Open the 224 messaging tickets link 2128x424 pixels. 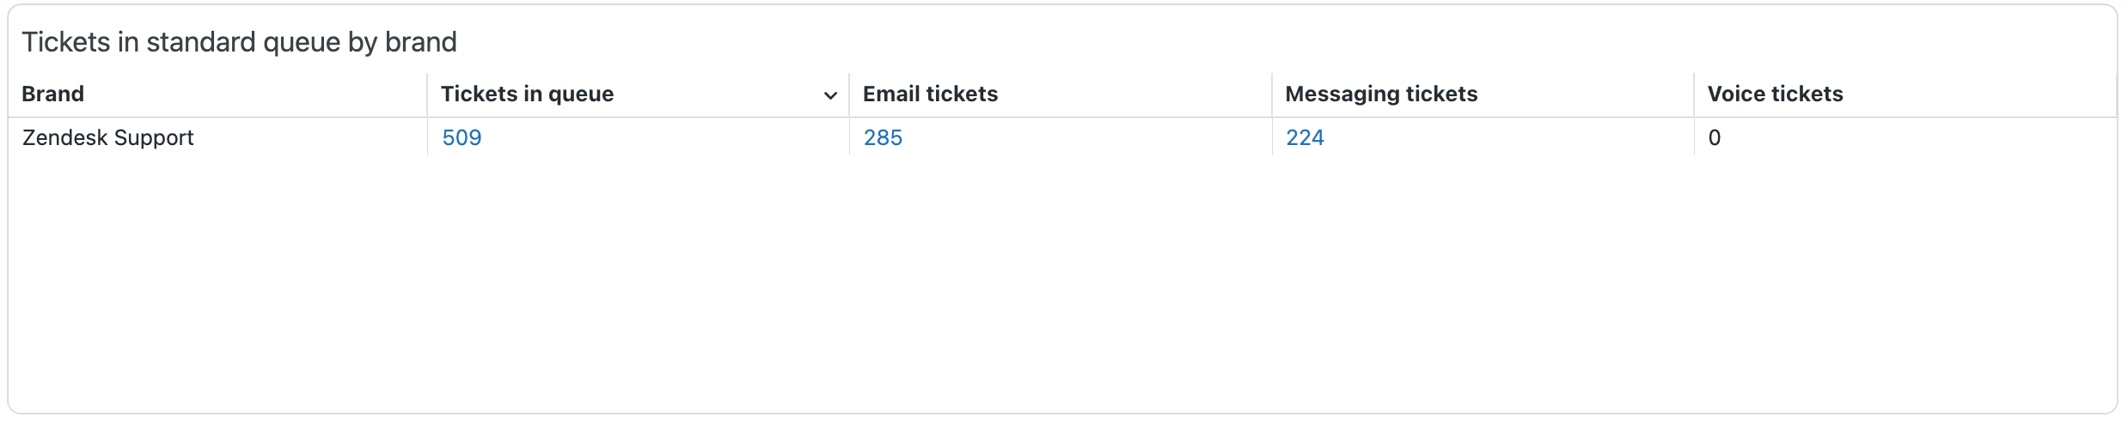(1305, 138)
